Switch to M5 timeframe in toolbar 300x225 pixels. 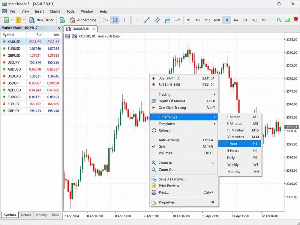198,20
